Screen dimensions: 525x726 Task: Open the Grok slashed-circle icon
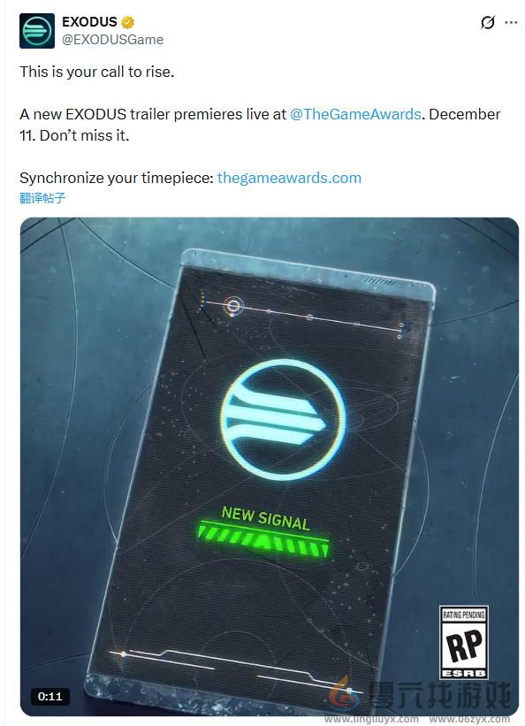(x=488, y=22)
